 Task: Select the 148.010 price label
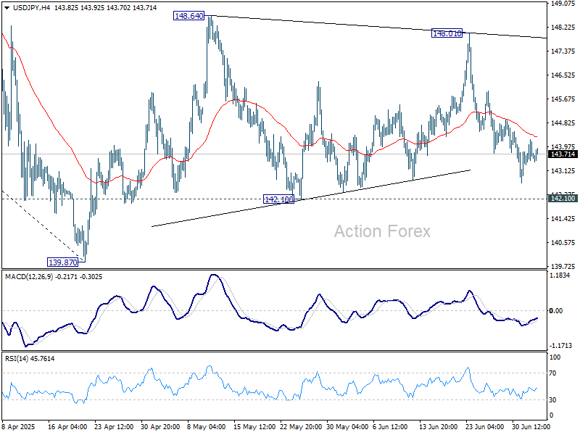pyautogui.click(x=447, y=33)
